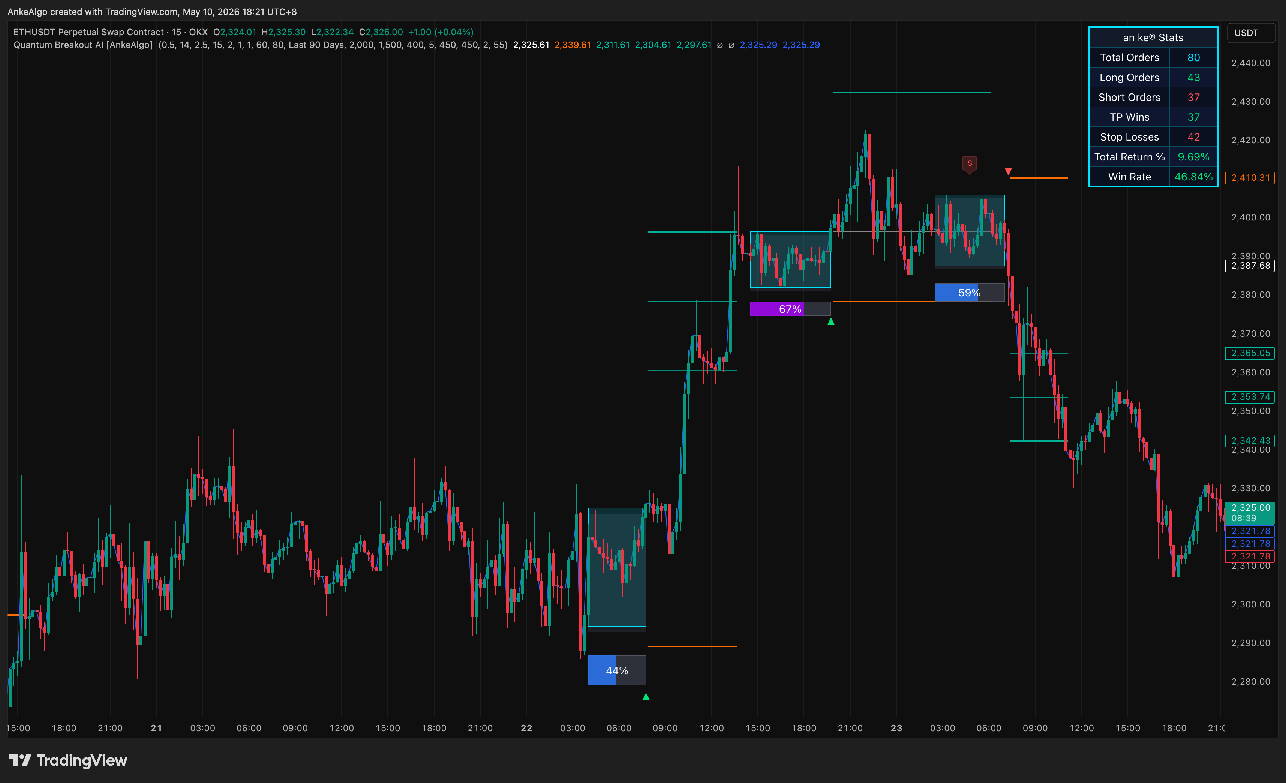This screenshot has width=1286, height=783.
Task: Click the orange 2,339.61 indicator value
Action: pos(572,45)
